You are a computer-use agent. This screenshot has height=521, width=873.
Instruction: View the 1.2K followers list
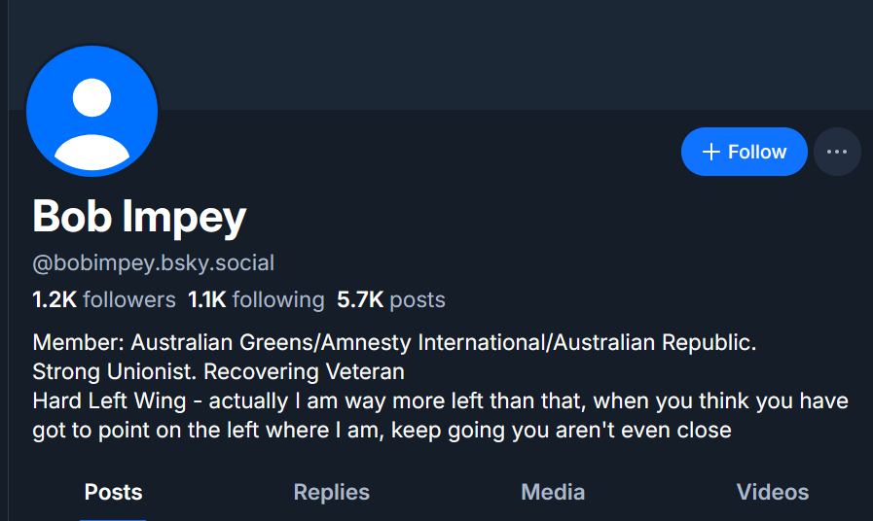click(104, 299)
